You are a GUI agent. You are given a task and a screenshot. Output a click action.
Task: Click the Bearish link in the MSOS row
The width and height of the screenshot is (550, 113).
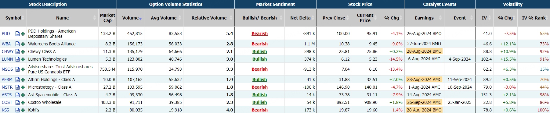click(259, 69)
